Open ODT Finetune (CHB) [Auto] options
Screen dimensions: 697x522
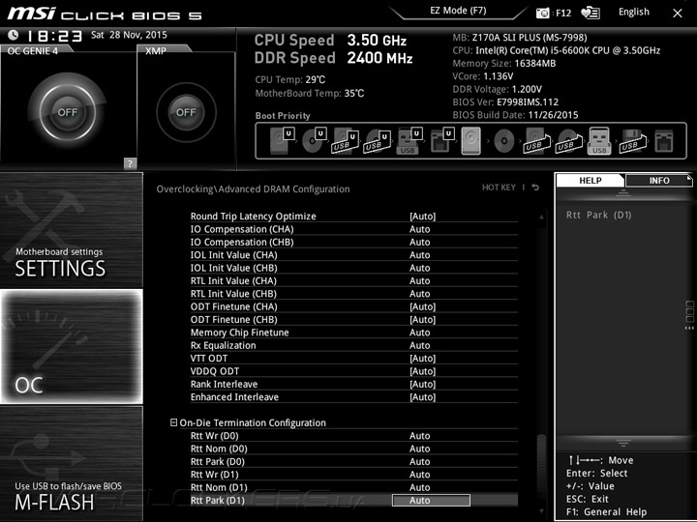point(422,320)
